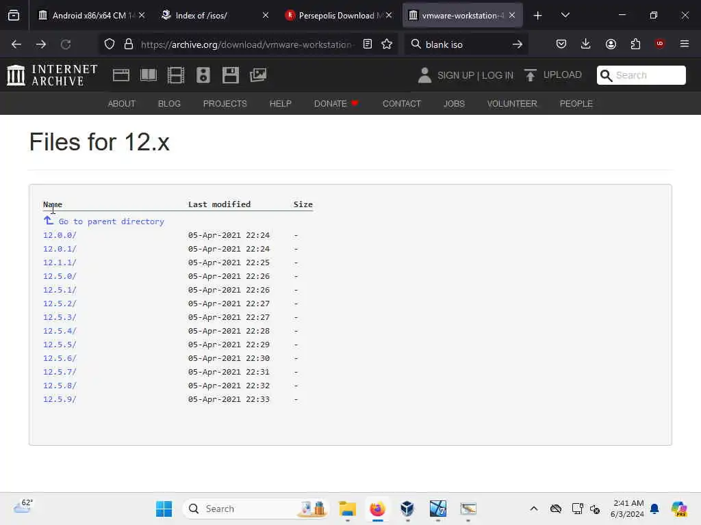Go back to previous page
This screenshot has height=525, width=701.
click(16, 44)
